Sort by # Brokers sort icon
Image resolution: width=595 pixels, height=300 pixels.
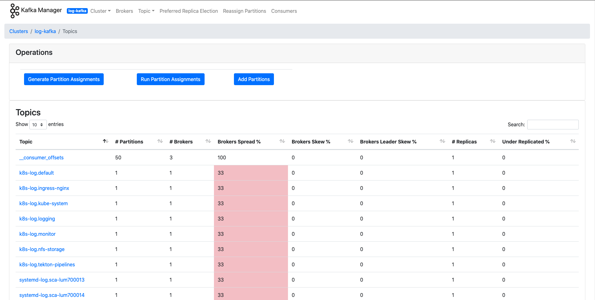pyautogui.click(x=208, y=141)
